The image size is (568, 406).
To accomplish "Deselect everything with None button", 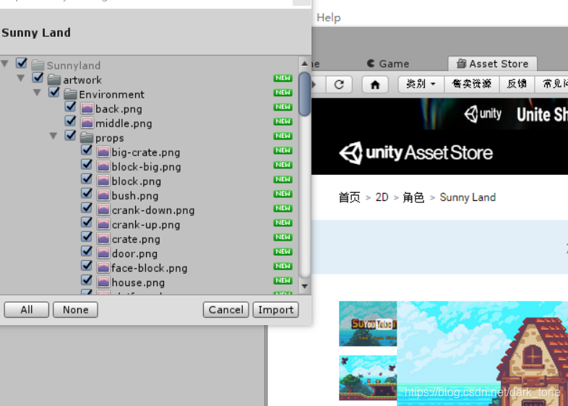I will [x=75, y=310].
